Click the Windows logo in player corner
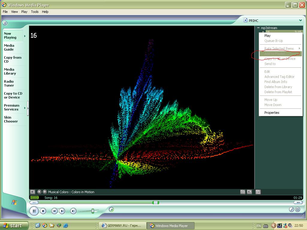The width and height of the screenshot is (307, 230). click(x=14, y=202)
